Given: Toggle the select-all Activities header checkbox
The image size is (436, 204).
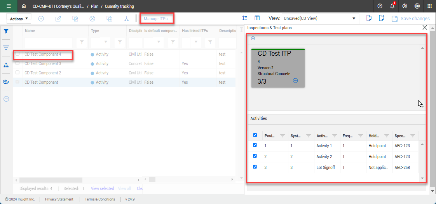Looking at the screenshot, I should click(255, 135).
